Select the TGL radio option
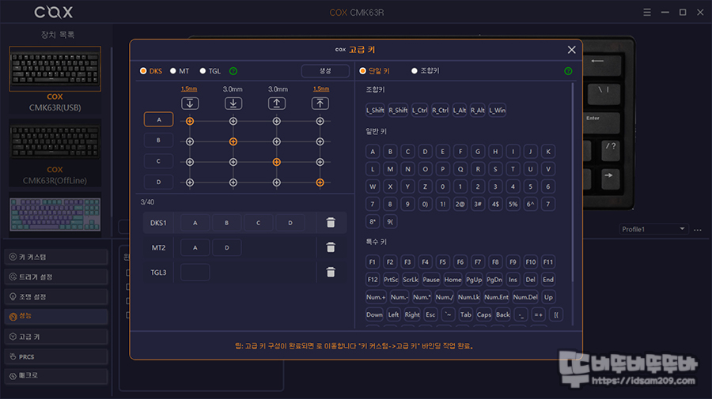 point(210,71)
